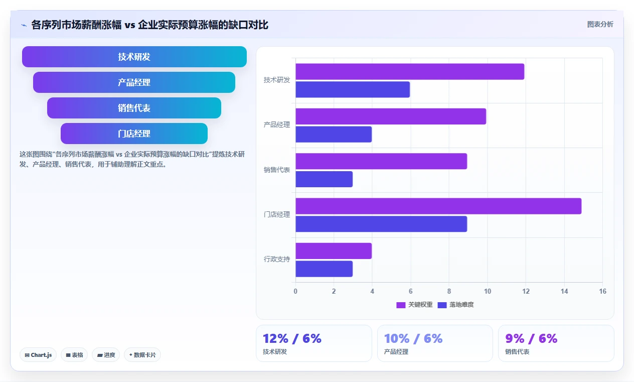Click the 产品经理 axis label on chart
634x382 pixels.
point(277,125)
